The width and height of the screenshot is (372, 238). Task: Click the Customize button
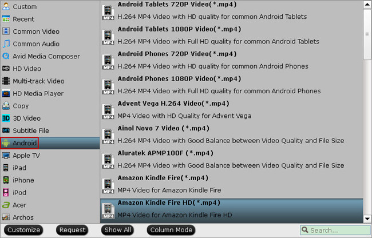pyautogui.click(x=23, y=230)
